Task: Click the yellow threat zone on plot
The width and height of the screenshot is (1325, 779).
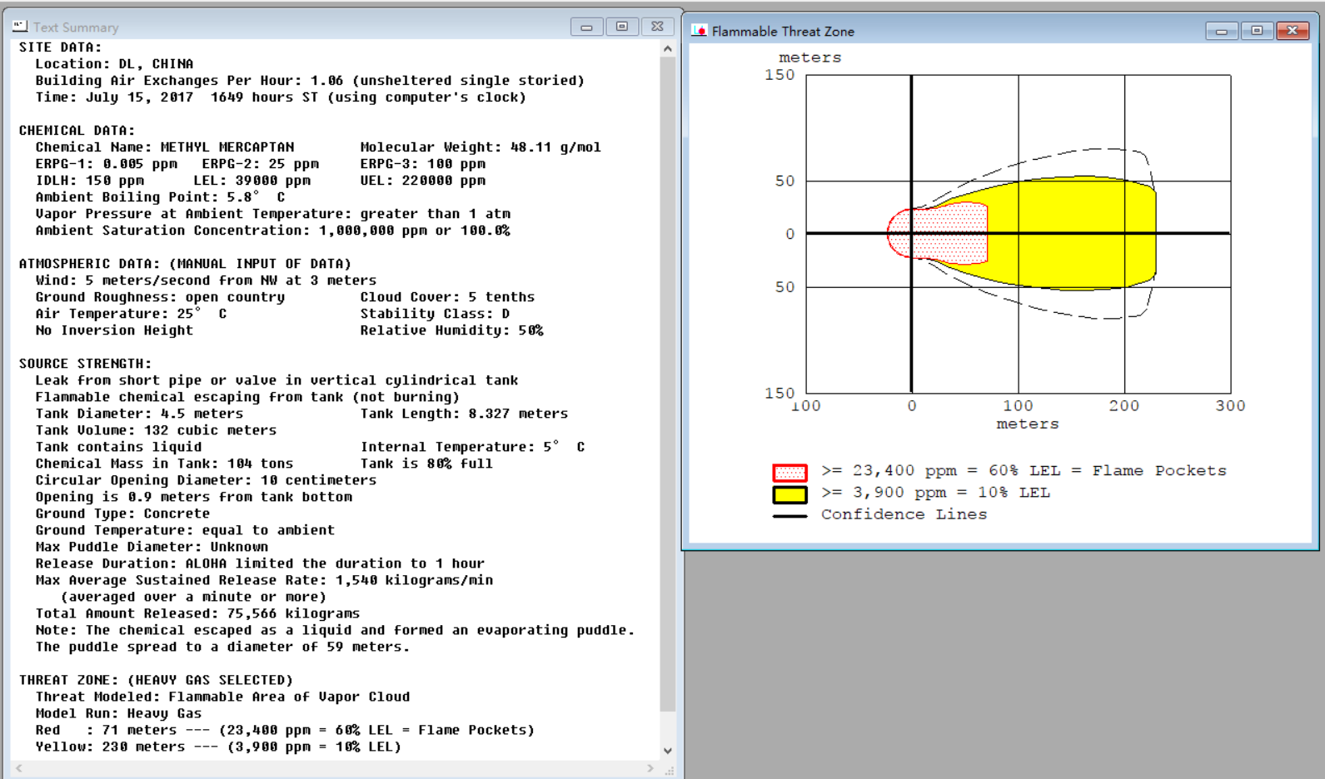Action: click(1074, 233)
